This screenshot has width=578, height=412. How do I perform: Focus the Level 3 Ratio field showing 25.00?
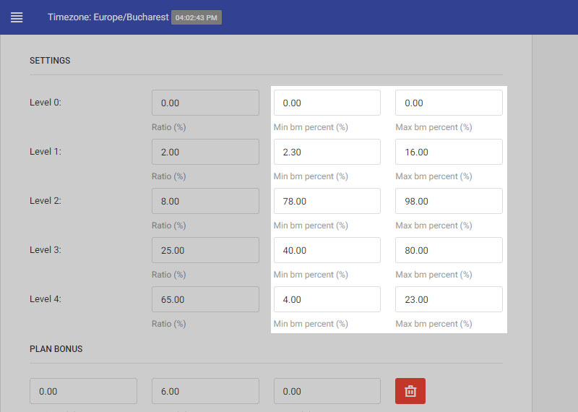(x=205, y=250)
